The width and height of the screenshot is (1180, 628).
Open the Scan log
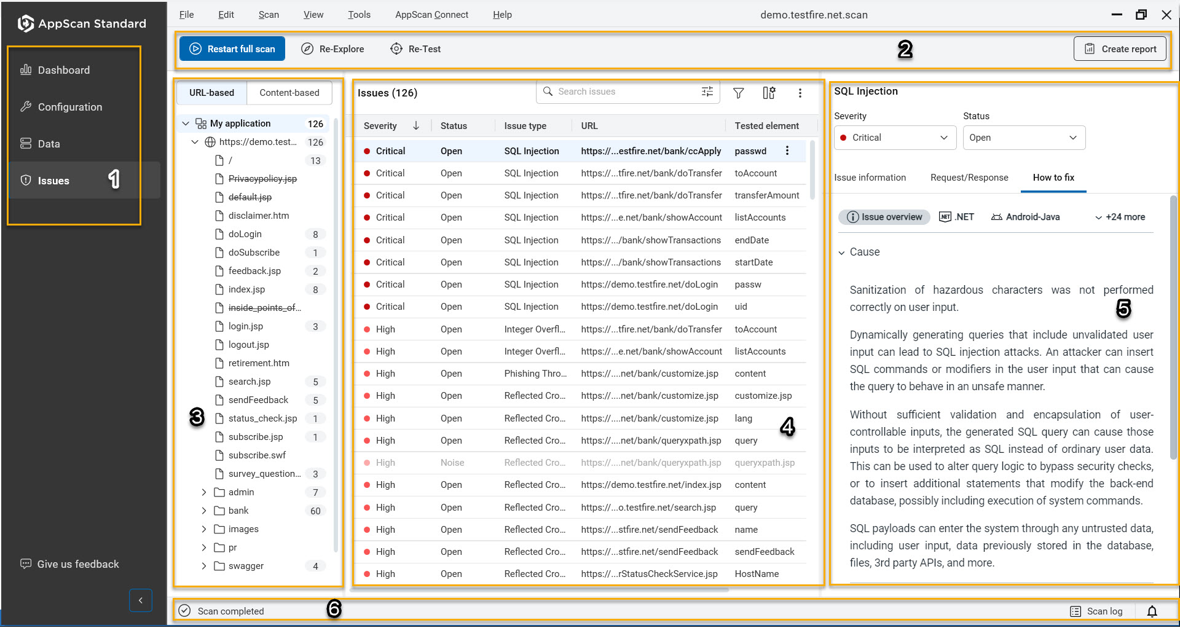(x=1098, y=611)
